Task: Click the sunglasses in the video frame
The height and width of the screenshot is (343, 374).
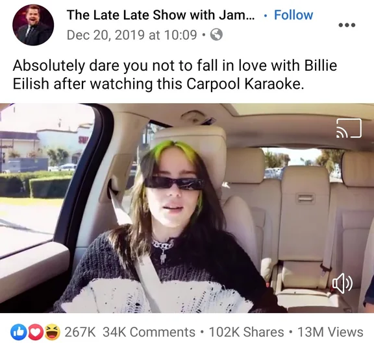Action: [x=174, y=183]
